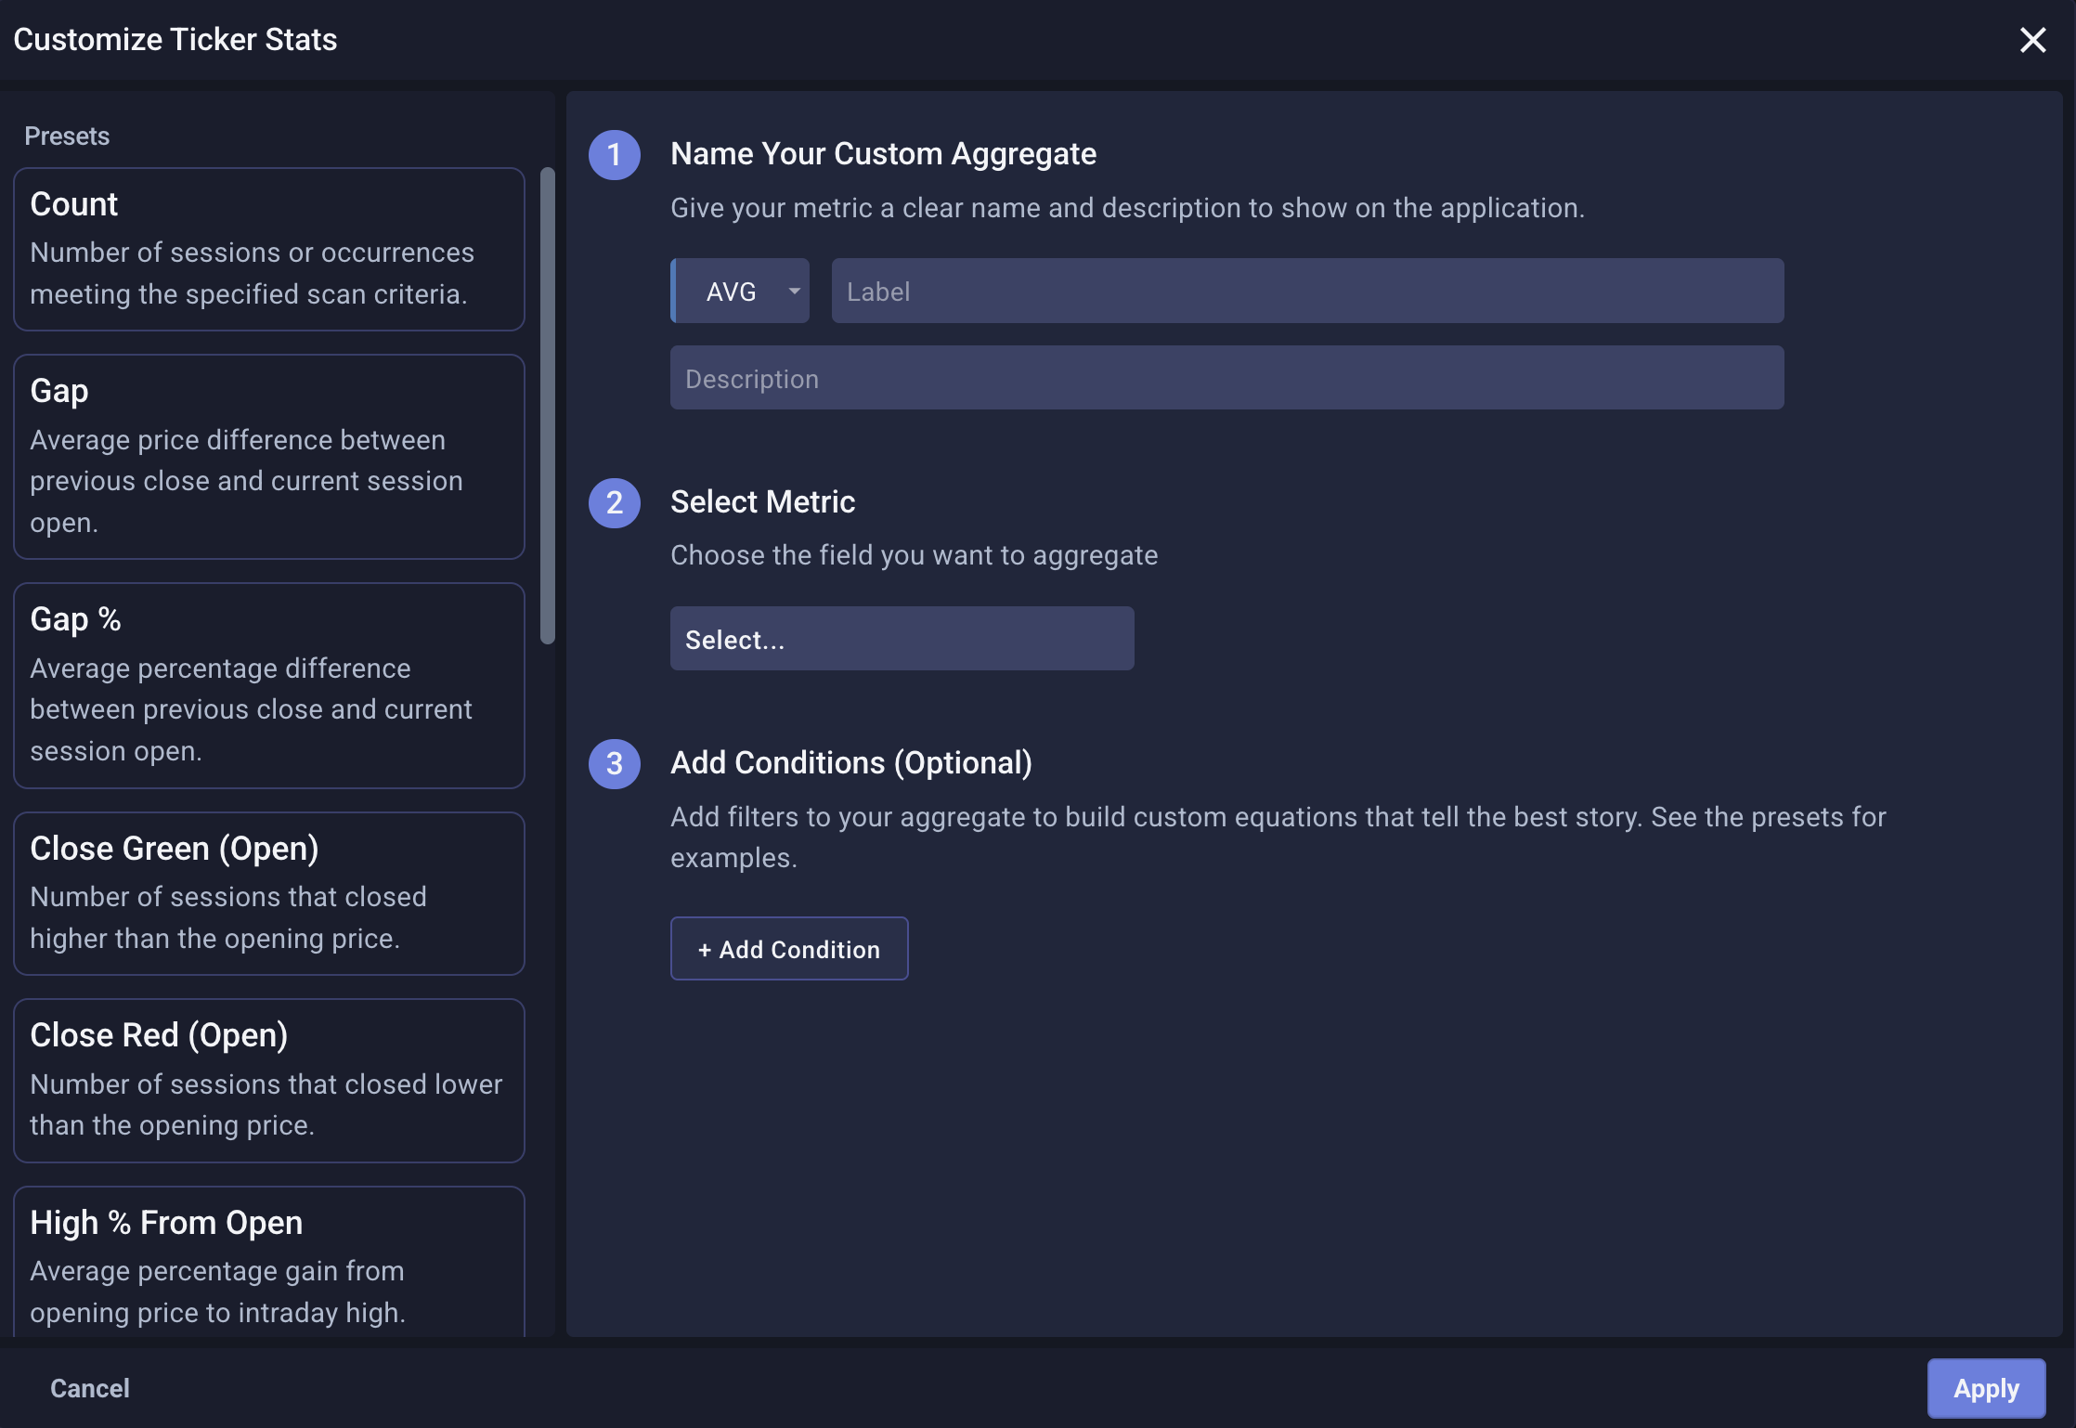Click Cancel to dismiss changes
This screenshot has width=2076, height=1428.
88,1388
